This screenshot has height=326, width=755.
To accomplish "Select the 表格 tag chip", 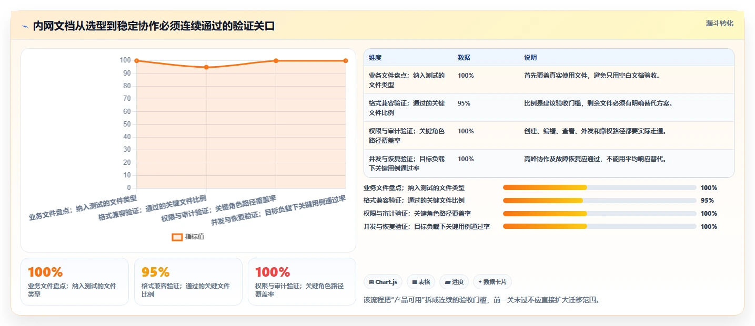I will coord(421,282).
